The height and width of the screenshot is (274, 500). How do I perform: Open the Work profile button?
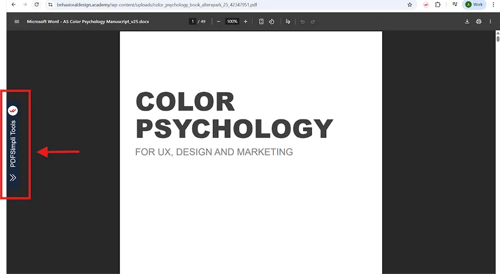click(x=474, y=4)
